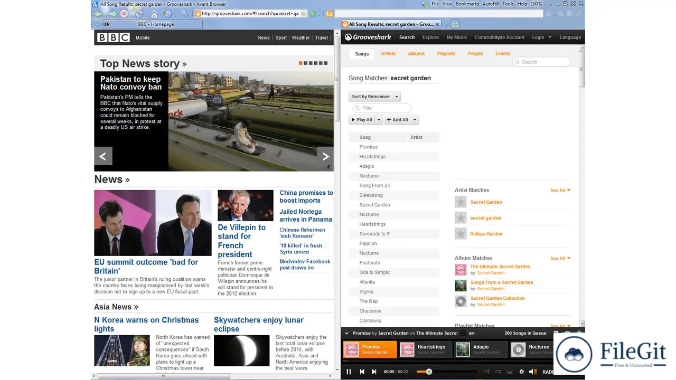Click the song seek slider knob
This screenshot has width=676, height=380.
[429, 372]
